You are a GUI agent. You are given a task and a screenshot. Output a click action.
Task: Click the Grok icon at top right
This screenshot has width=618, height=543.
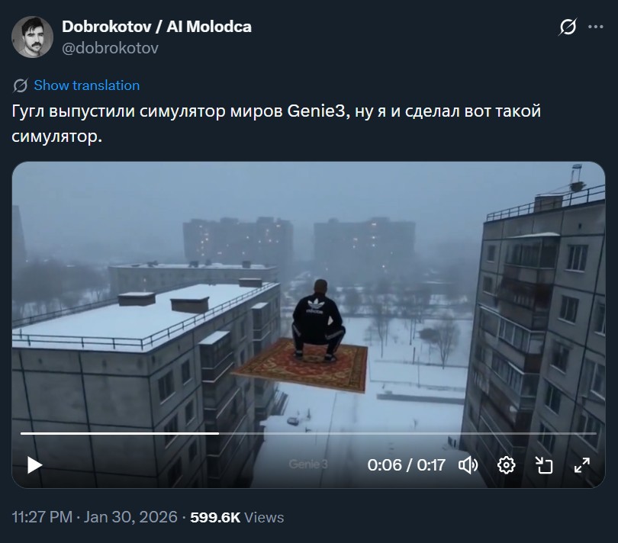(x=568, y=27)
